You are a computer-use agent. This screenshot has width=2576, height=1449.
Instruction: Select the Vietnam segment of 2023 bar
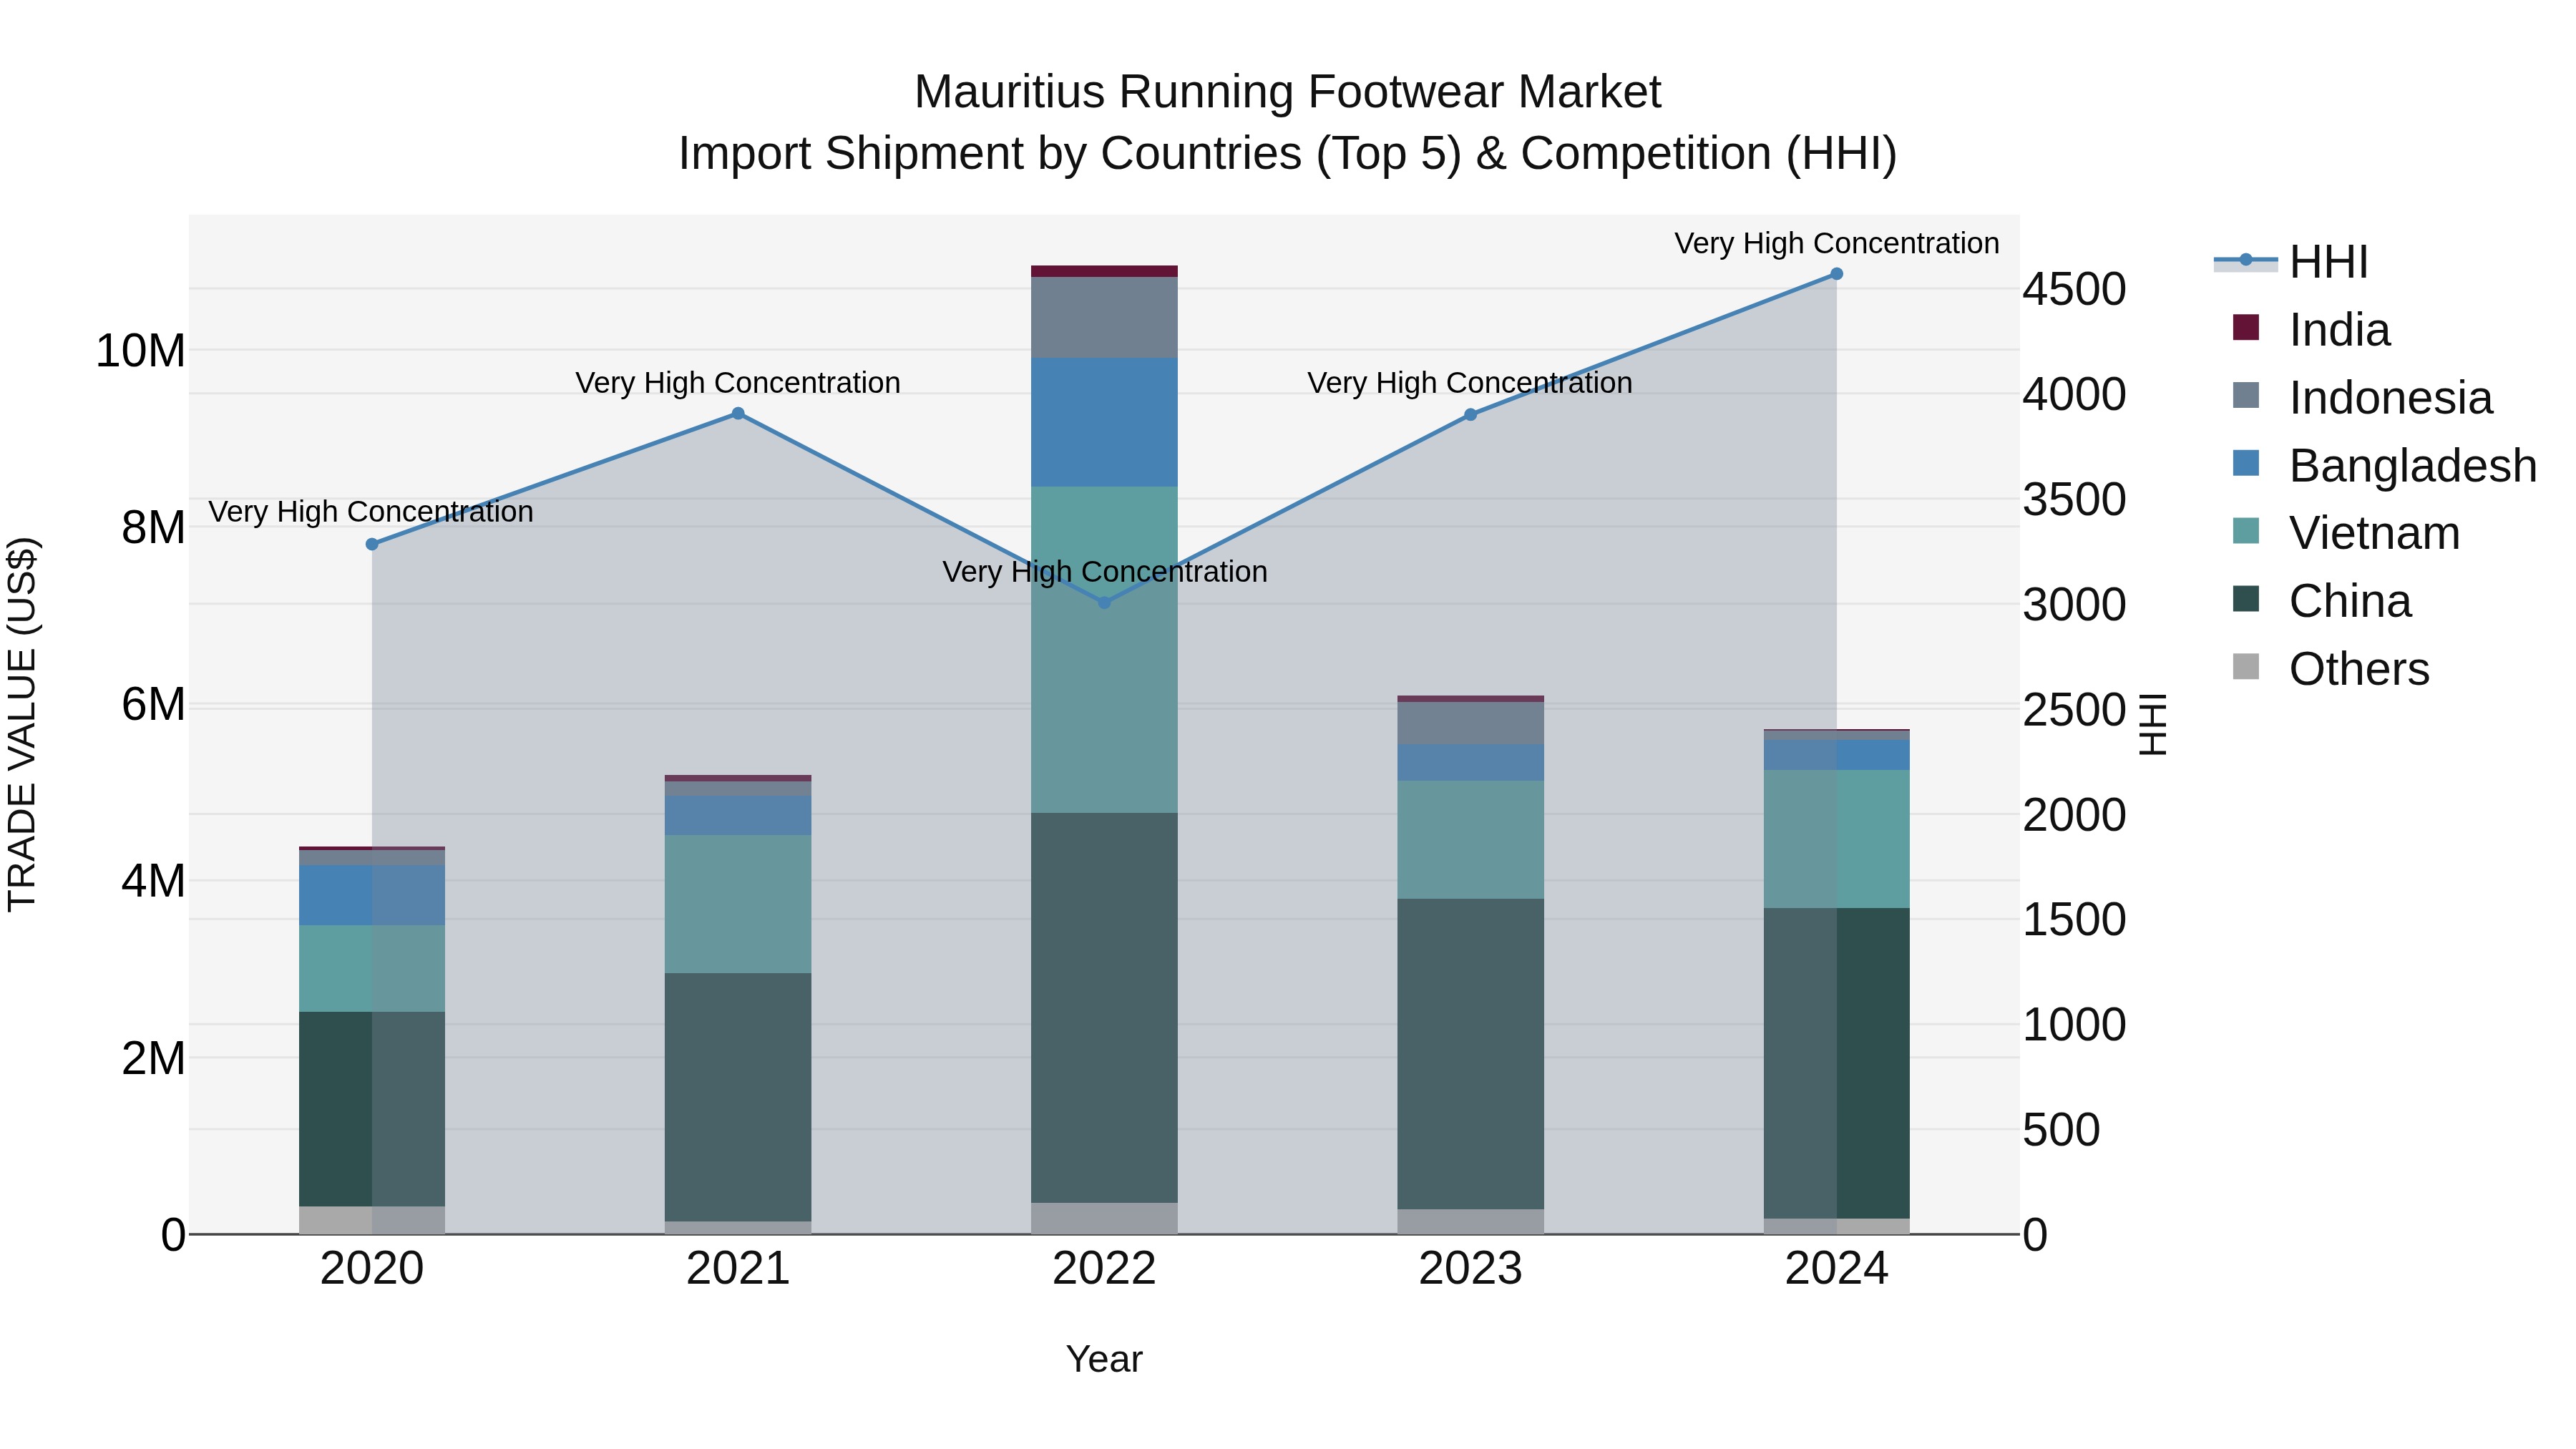pos(1470,840)
